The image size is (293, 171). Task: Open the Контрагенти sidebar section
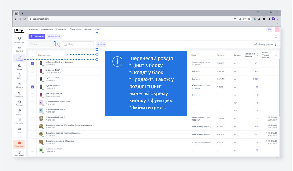pyautogui.click(x=19, y=40)
